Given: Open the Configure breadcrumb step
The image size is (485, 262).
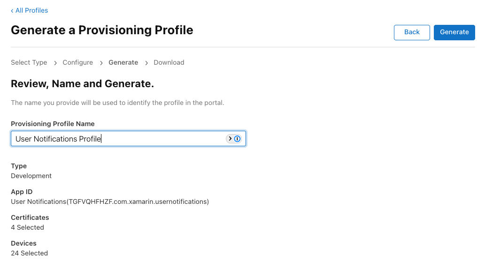Looking at the screenshot, I should pos(78,62).
